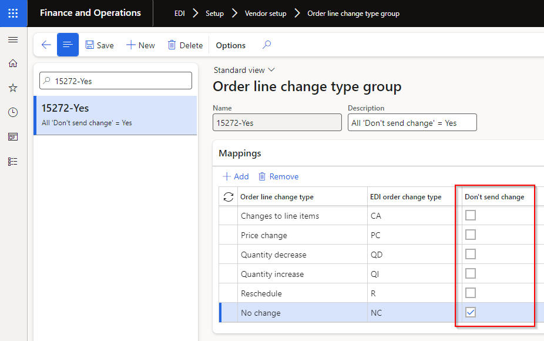Add a new mapping row
This screenshot has width=544, height=341.
[x=235, y=176]
